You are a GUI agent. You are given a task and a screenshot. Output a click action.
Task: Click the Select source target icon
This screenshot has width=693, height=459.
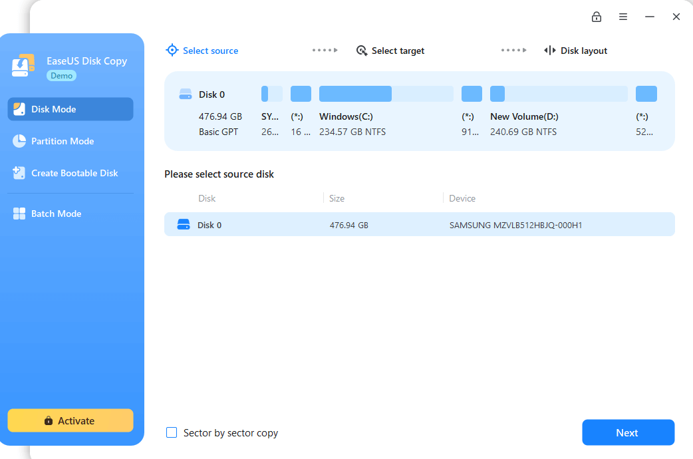(x=172, y=50)
